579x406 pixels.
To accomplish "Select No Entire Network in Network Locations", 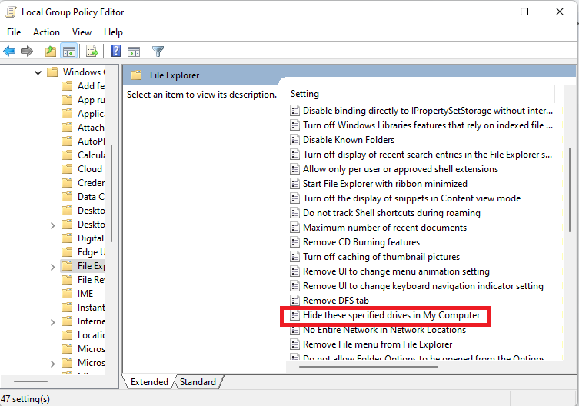I will (384, 330).
